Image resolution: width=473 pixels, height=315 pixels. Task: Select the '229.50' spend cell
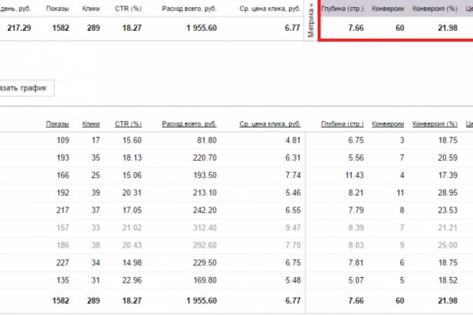coord(205,262)
